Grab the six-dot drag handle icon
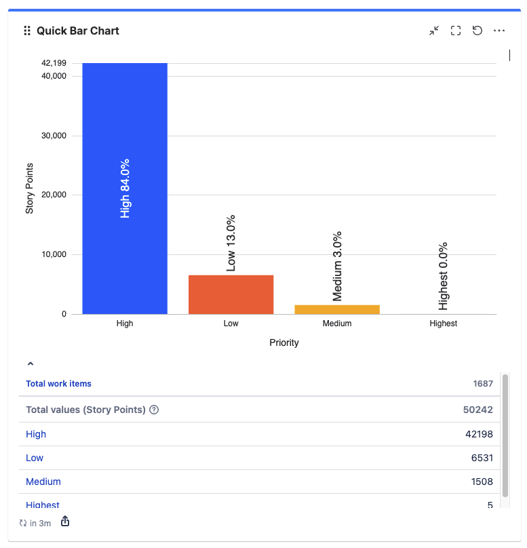The image size is (527, 548). [x=27, y=31]
